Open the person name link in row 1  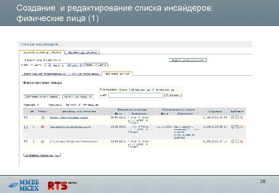(x=69, y=117)
